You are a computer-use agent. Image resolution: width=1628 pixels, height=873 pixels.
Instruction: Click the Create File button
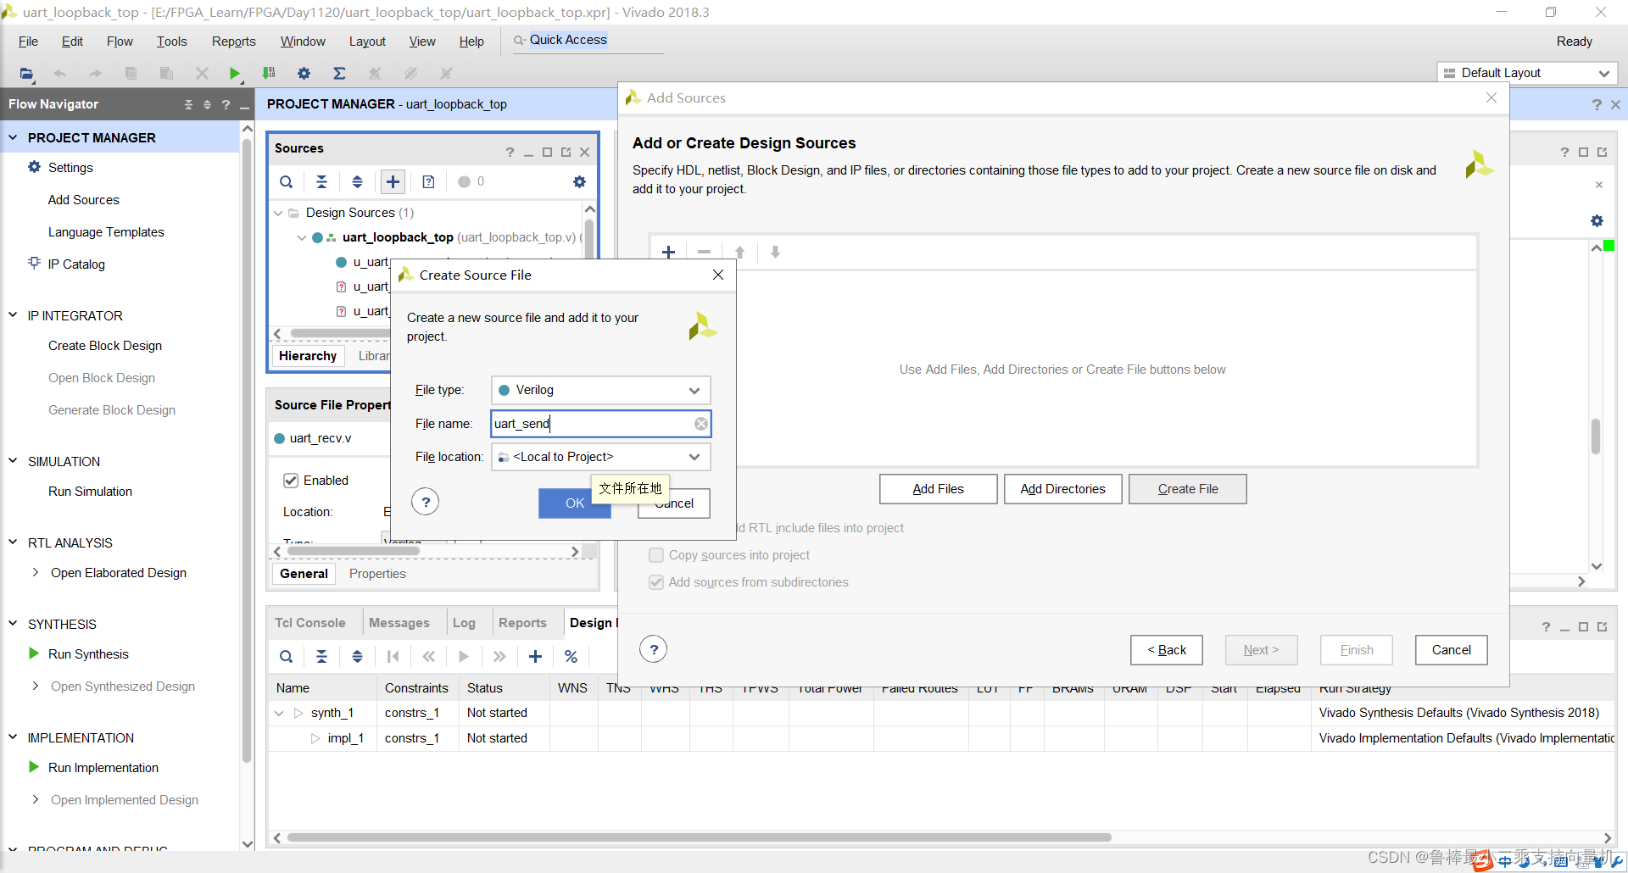[1188, 489]
